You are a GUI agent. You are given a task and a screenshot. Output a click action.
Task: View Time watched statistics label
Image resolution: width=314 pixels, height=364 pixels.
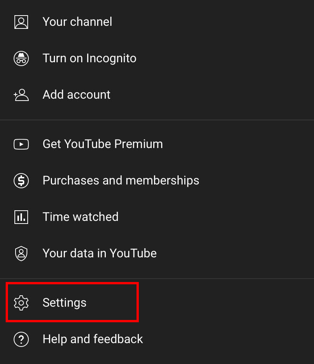coord(80,217)
